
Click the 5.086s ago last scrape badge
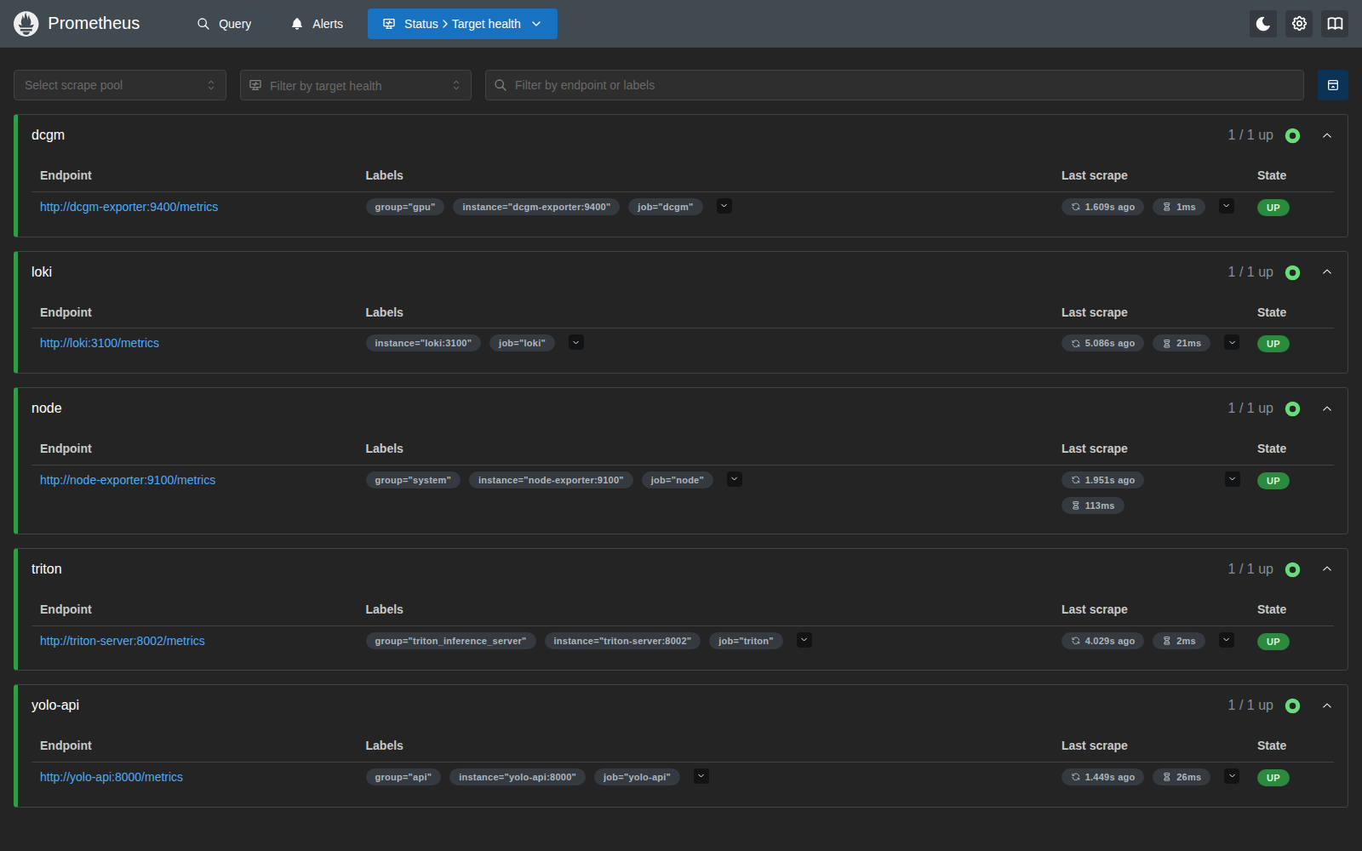[x=1103, y=343]
